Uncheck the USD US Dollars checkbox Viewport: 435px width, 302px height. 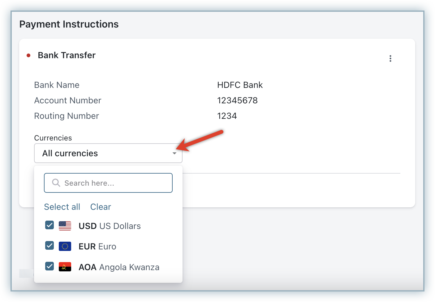tap(50, 225)
